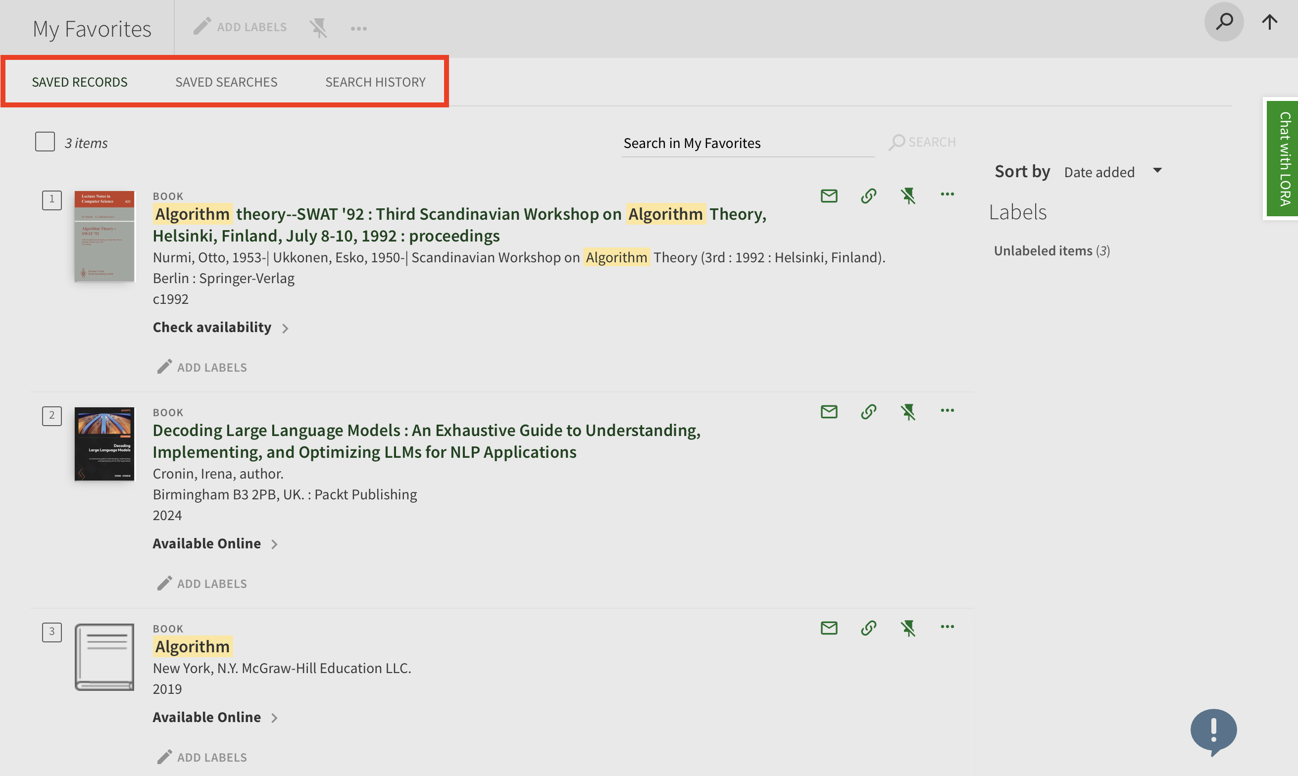Image resolution: width=1298 pixels, height=776 pixels.
Task: Open the feedback exclamation bubble
Action: pyautogui.click(x=1213, y=730)
